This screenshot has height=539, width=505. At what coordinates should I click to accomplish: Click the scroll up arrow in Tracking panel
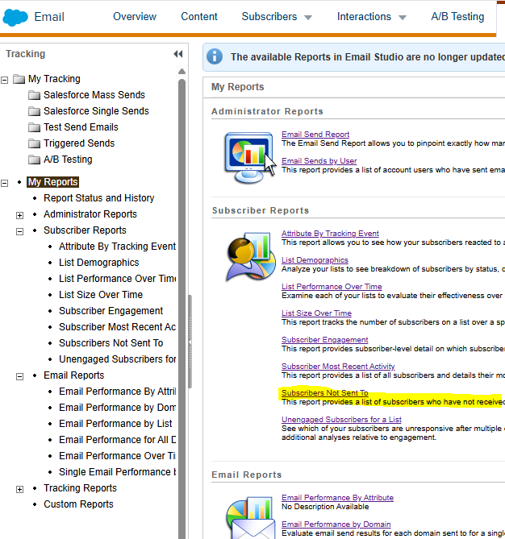pos(182,72)
